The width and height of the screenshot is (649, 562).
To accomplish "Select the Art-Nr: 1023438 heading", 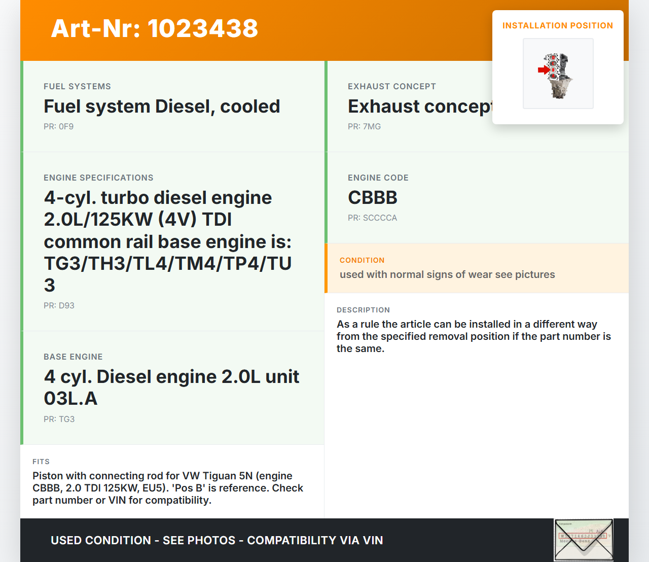I will pyautogui.click(x=155, y=28).
